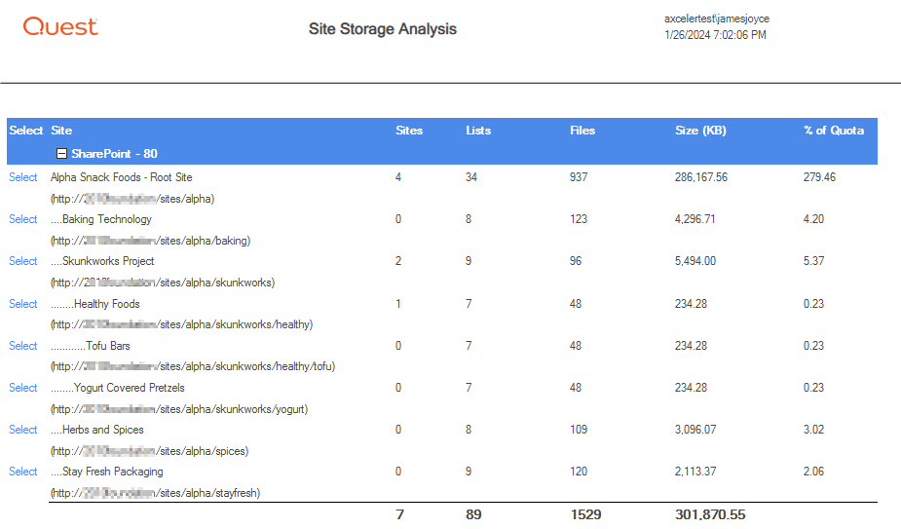This screenshot has width=901, height=529.
Task: Select the Herbs and Spices row
Action: tap(23, 430)
